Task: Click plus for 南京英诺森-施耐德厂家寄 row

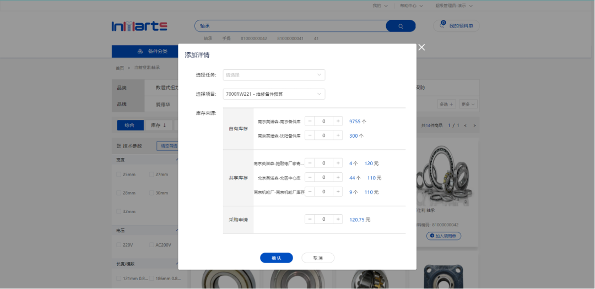Action: [338, 163]
